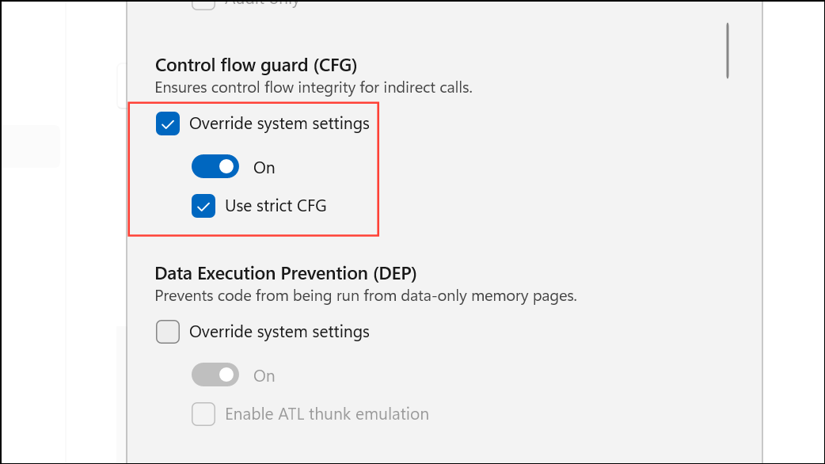The width and height of the screenshot is (825, 464).
Task: Click the grayed-out DEP On switch
Action: click(215, 375)
